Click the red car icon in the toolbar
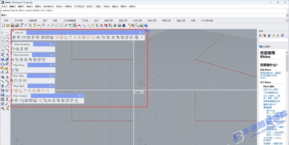This screenshot has width=289, height=145. (x=79, y=25)
